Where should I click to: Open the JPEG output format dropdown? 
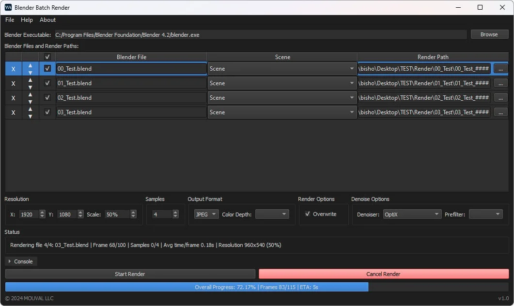point(206,214)
